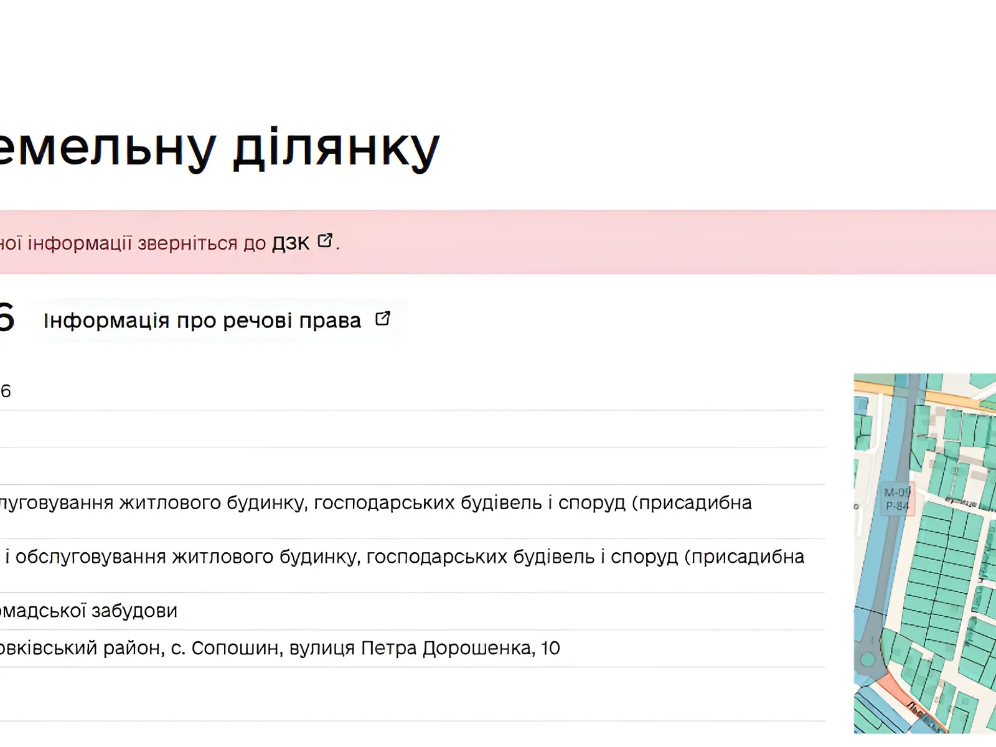
Task: Click the 'громадської забудови' row
Action: click(x=88, y=611)
